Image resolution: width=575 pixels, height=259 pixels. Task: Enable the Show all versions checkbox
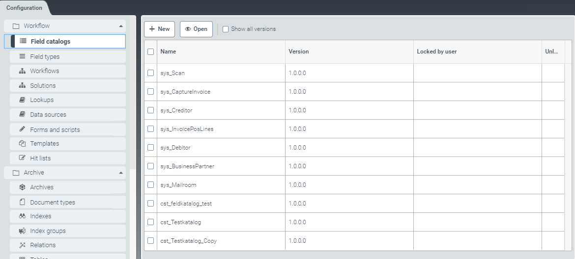coord(226,29)
